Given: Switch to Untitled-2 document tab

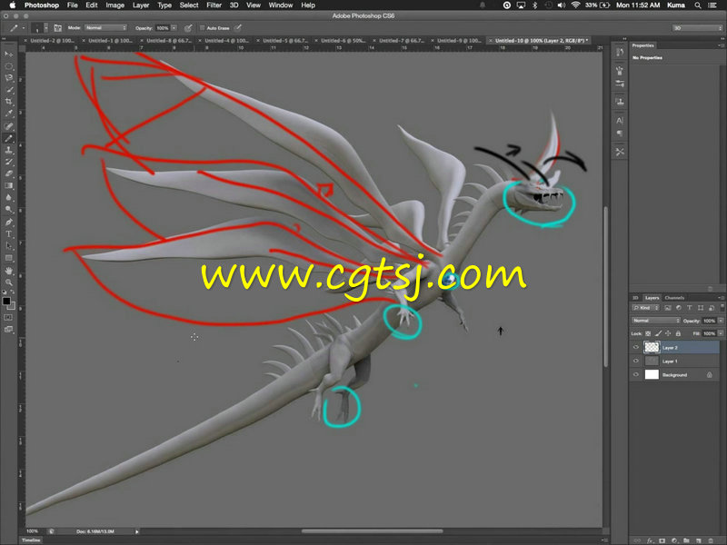Looking at the screenshot, I should 52,41.
